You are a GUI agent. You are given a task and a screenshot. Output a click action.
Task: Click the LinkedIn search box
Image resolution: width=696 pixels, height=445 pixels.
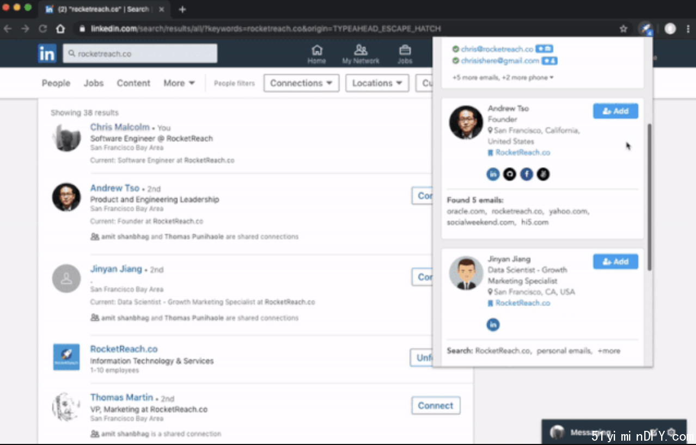click(140, 54)
